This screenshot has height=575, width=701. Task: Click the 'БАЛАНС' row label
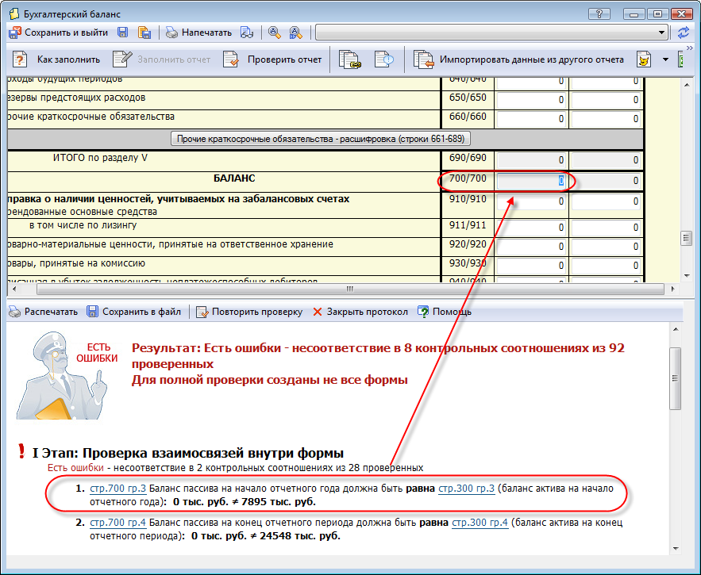(234, 178)
